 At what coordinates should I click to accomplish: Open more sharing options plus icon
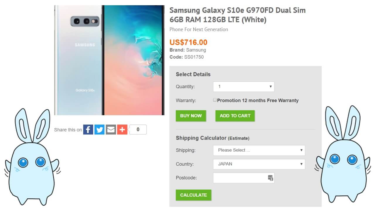pos(122,129)
